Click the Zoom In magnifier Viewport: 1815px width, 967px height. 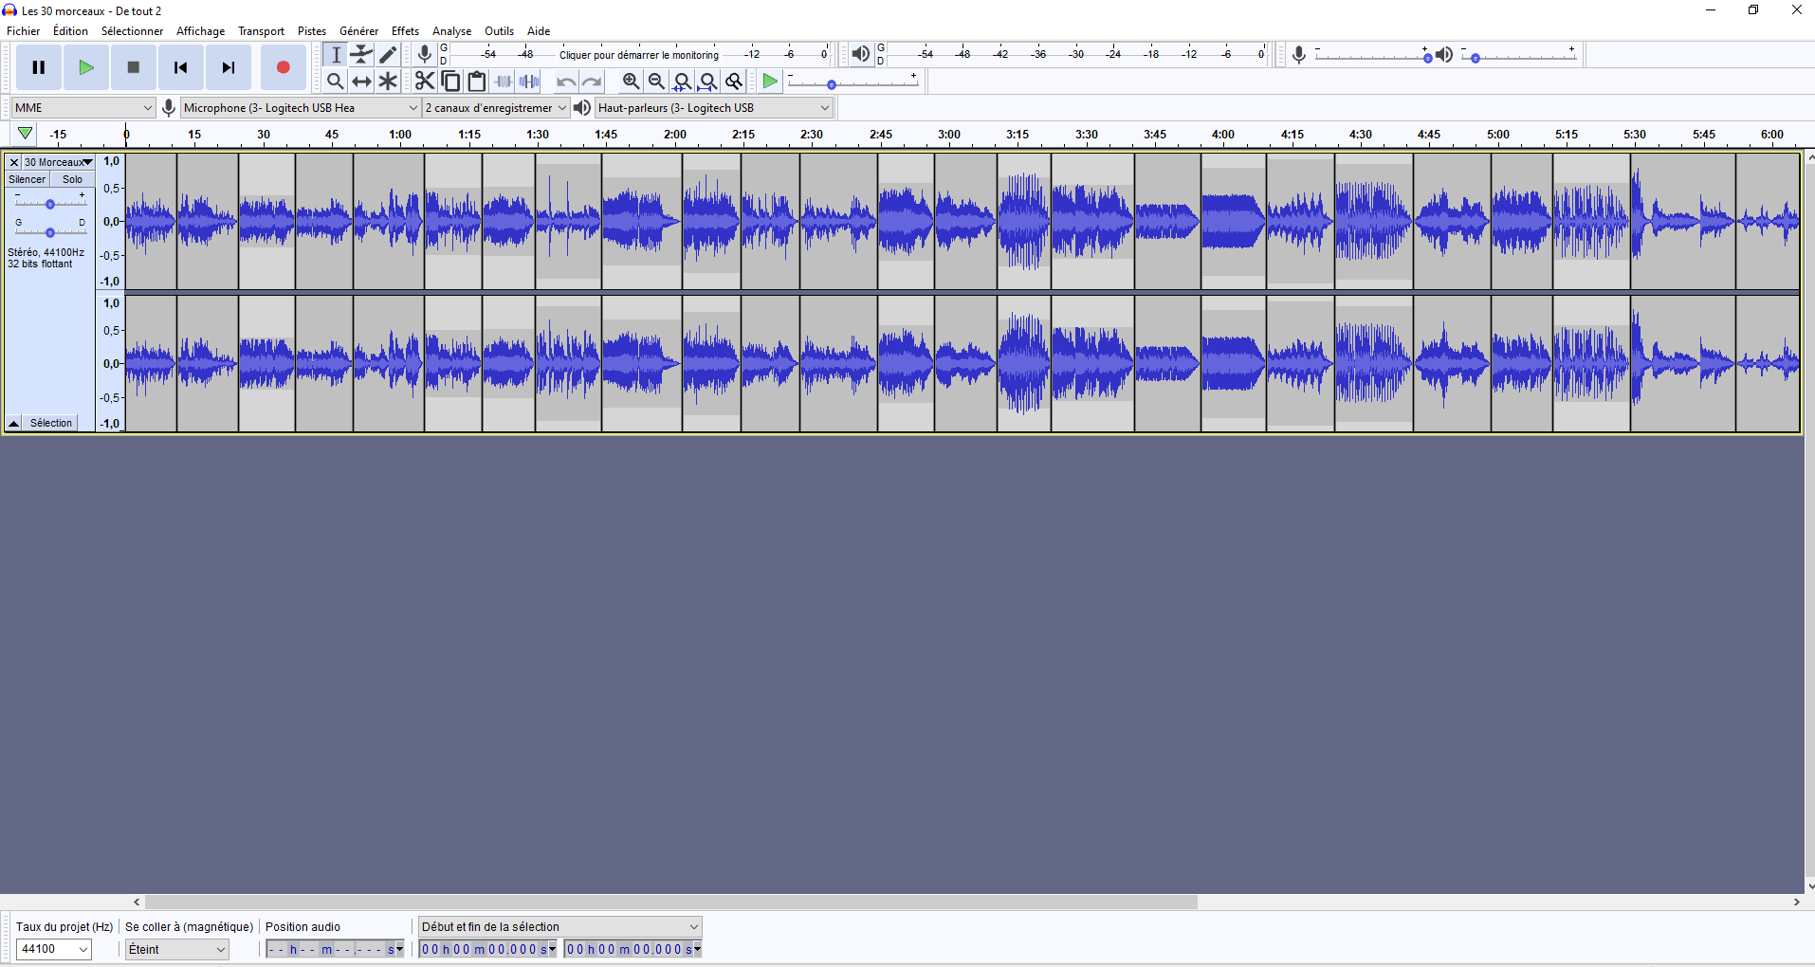coord(631,82)
